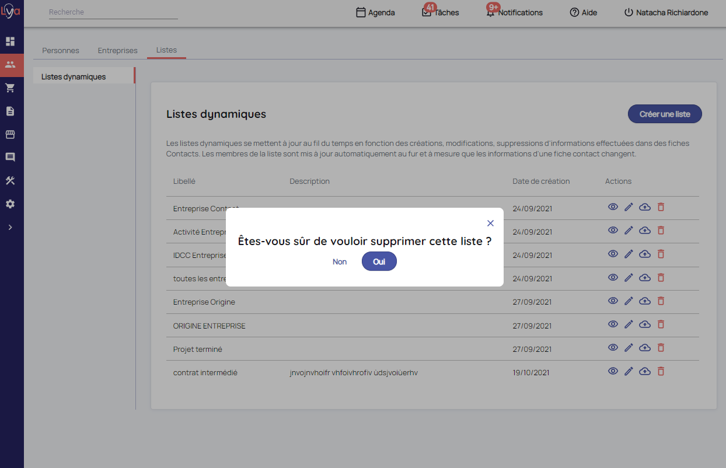Delete the Projet terminé list
This screenshot has height=468, width=726.
(661, 348)
